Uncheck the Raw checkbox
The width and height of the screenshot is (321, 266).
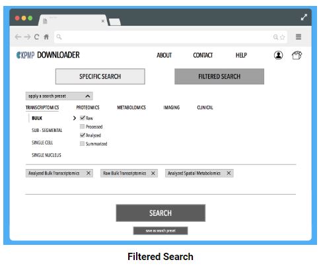[83, 118]
